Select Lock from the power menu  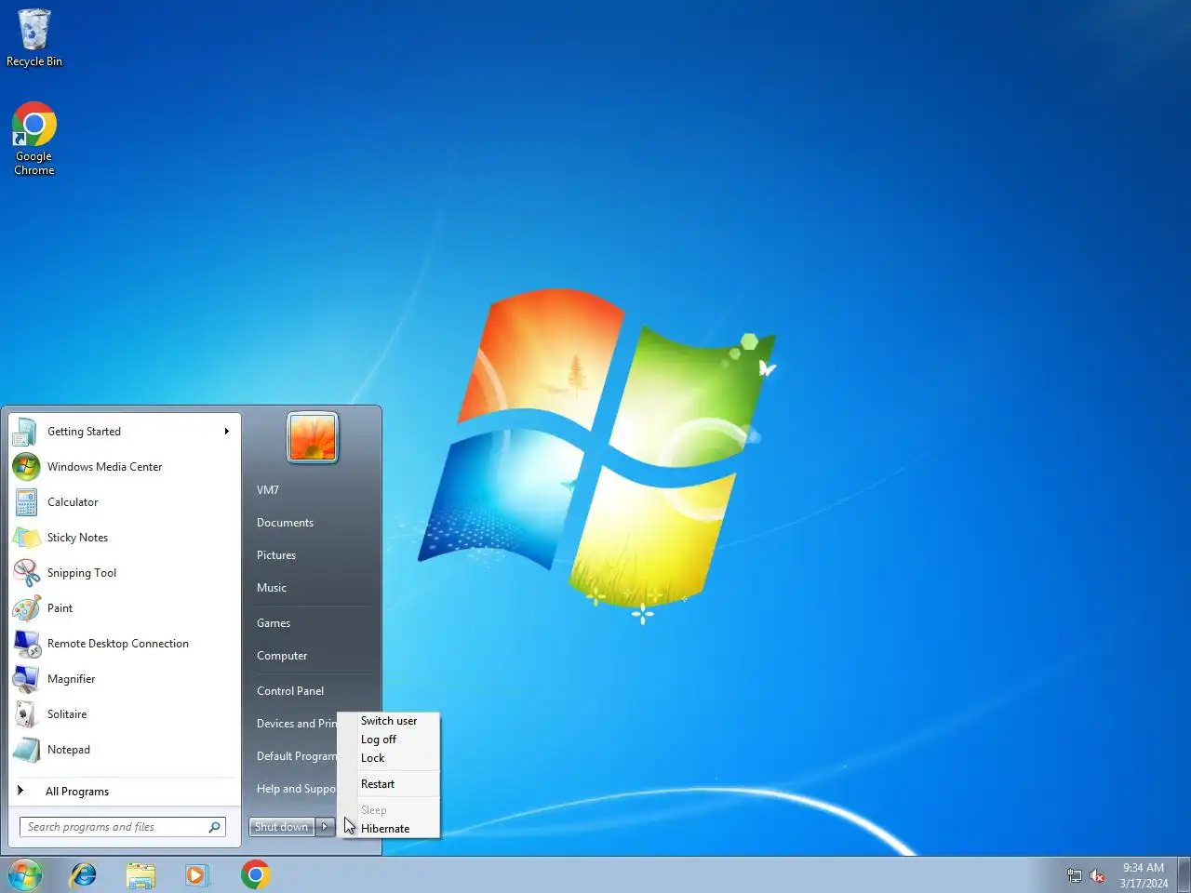pos(389,758)
